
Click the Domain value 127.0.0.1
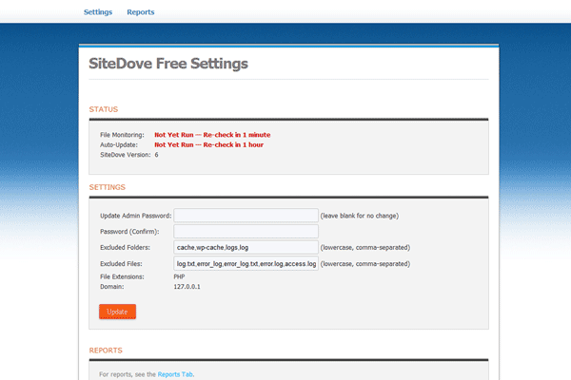(x=188, y=286)
